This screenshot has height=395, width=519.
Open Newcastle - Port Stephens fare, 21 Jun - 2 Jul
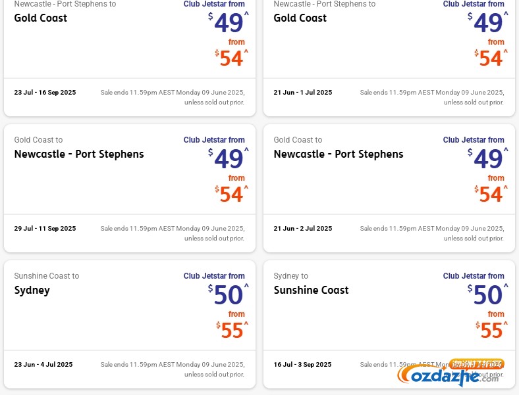point(339,154)
